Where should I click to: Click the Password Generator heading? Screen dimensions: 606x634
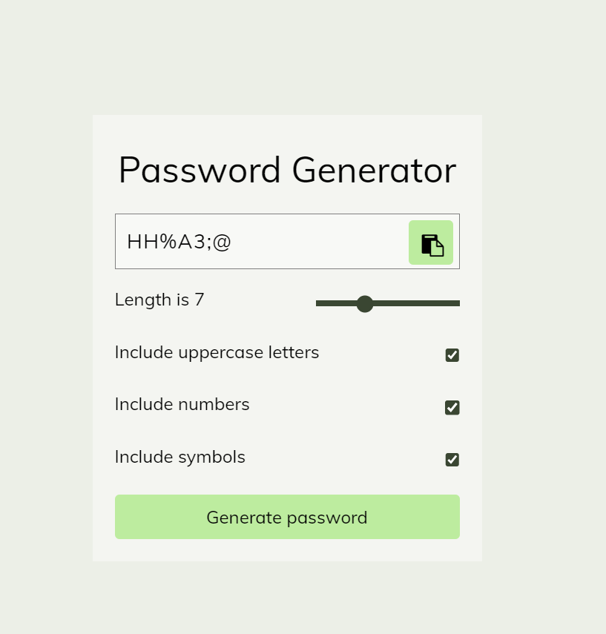[287, 170]
